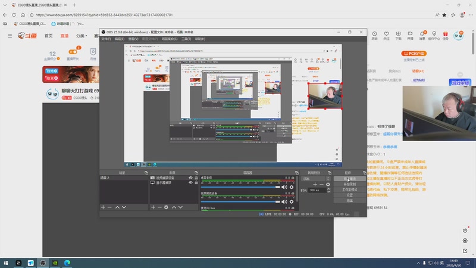
Task: Open OBS 文件(F) file menu
Action: click(106, 39)
